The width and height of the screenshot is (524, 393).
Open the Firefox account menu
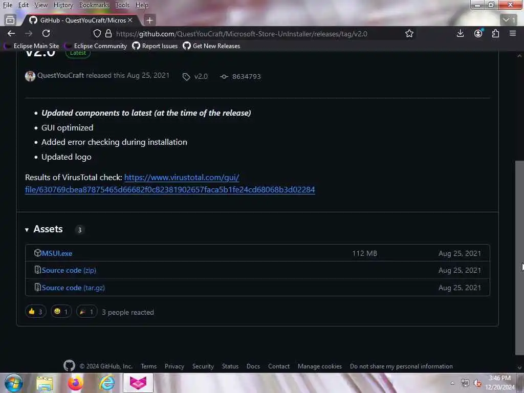[x=478, y=33]
